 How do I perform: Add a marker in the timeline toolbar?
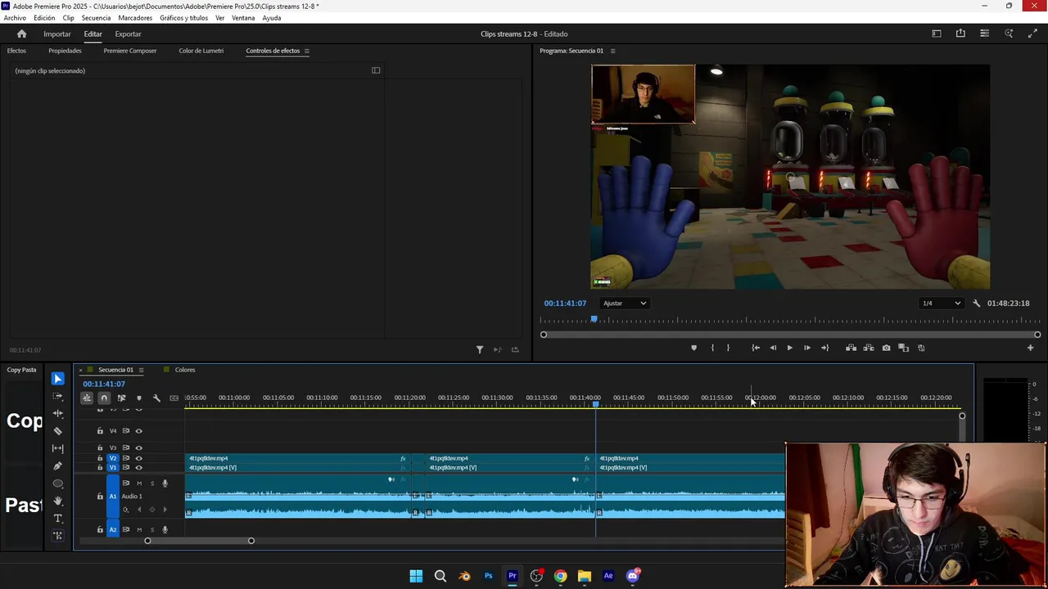pos(138,398)
